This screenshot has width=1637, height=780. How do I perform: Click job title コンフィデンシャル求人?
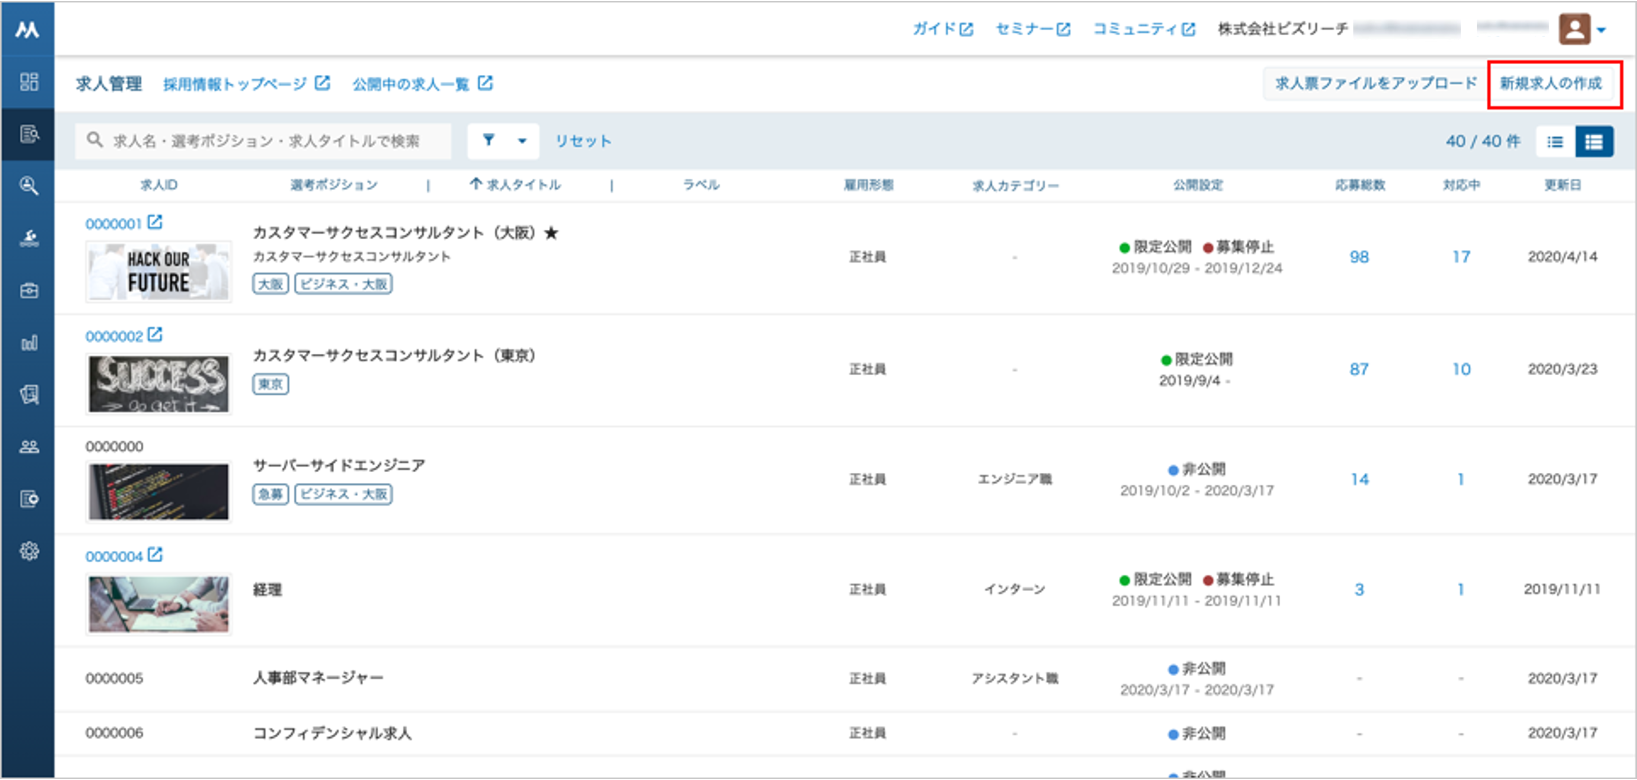[332, 733]
